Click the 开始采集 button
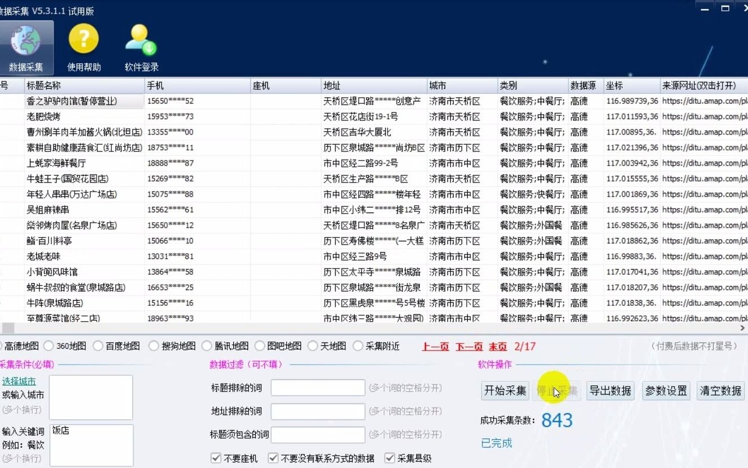 tap(505, 391)
